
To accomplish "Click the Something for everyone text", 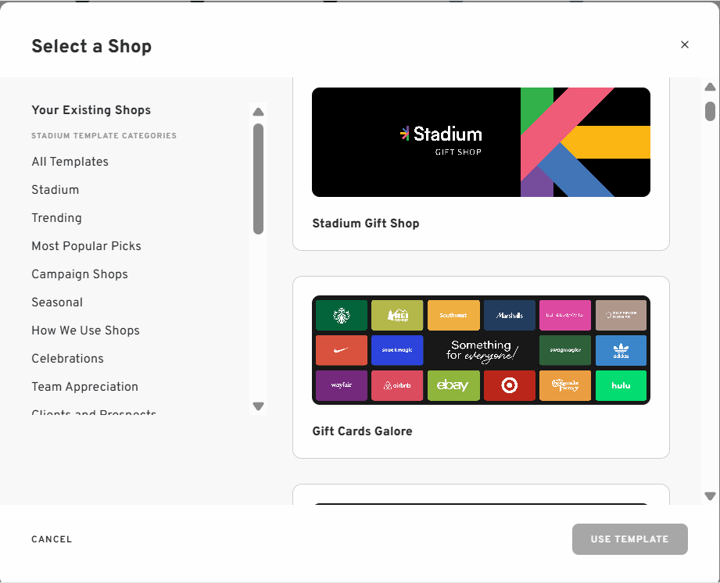I will click(x=482, y=350).
